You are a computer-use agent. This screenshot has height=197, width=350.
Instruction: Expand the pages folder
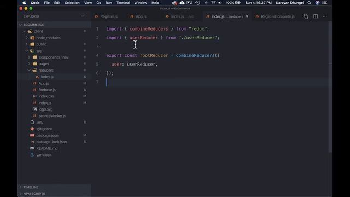coord(29,64)
